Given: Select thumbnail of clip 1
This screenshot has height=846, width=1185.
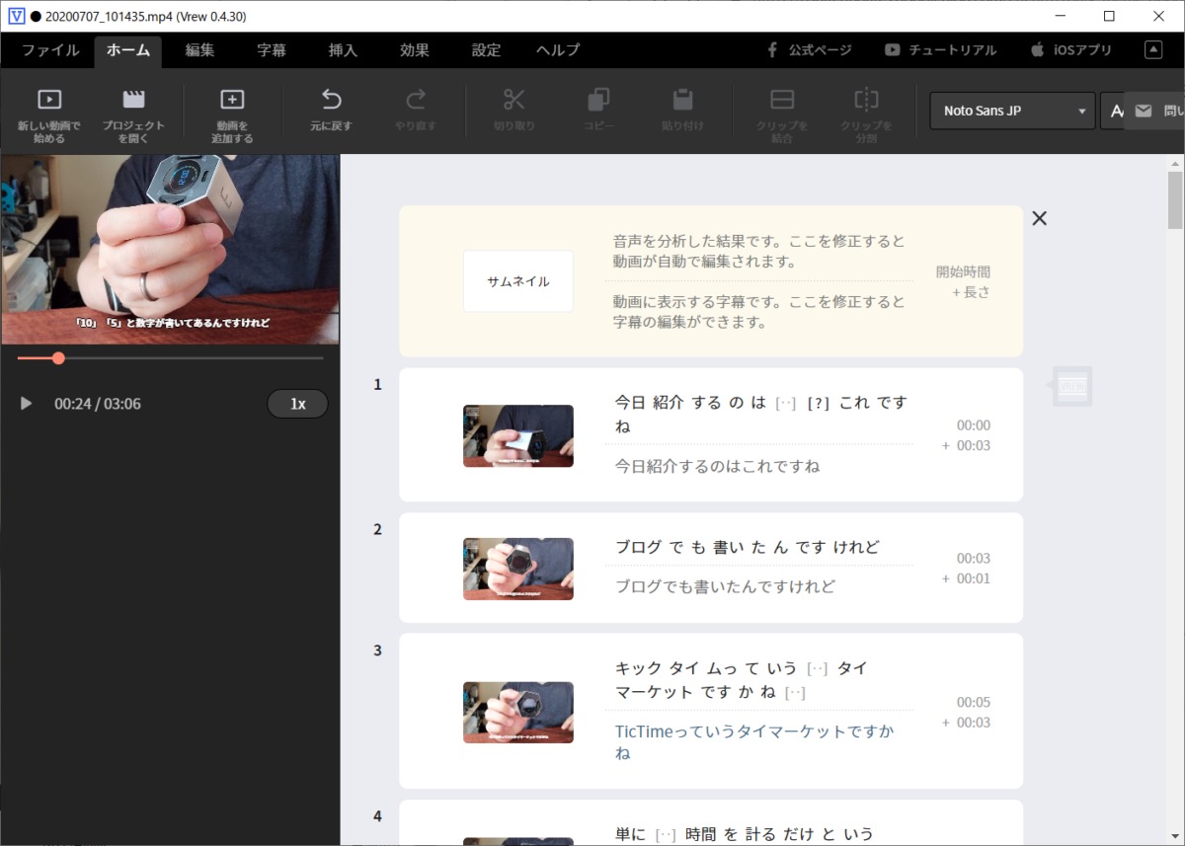Looking at the screenshot, I should [518, 435].
